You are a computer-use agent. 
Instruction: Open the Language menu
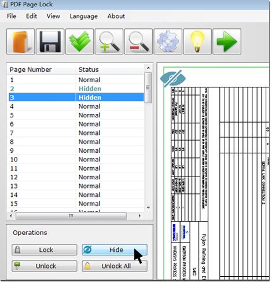click(x=84, y=16)
